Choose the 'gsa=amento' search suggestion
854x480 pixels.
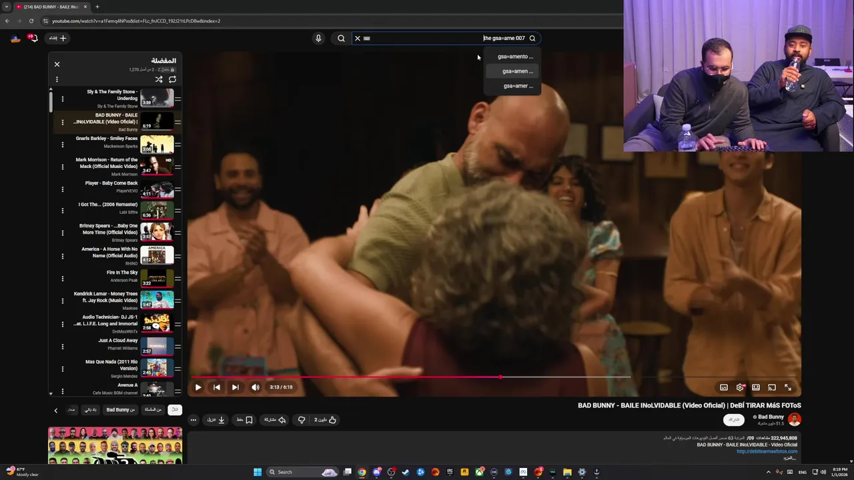512,57
